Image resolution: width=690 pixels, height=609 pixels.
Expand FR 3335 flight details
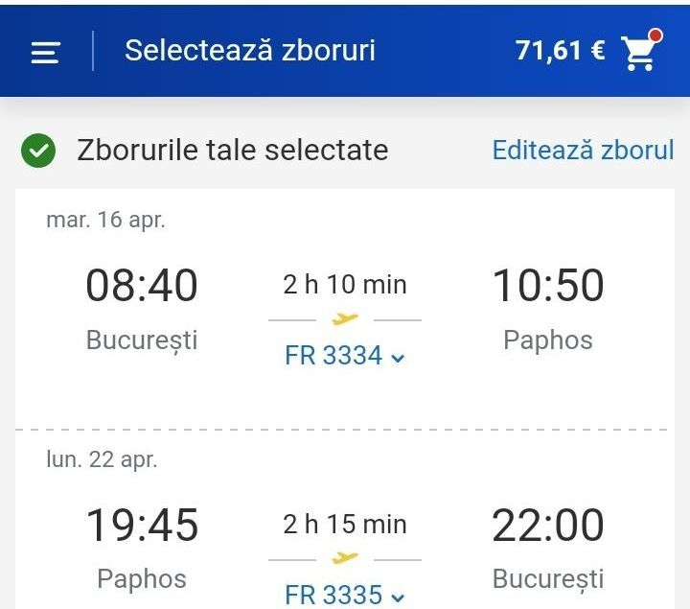pyautogui.click(x=345, y=595)
